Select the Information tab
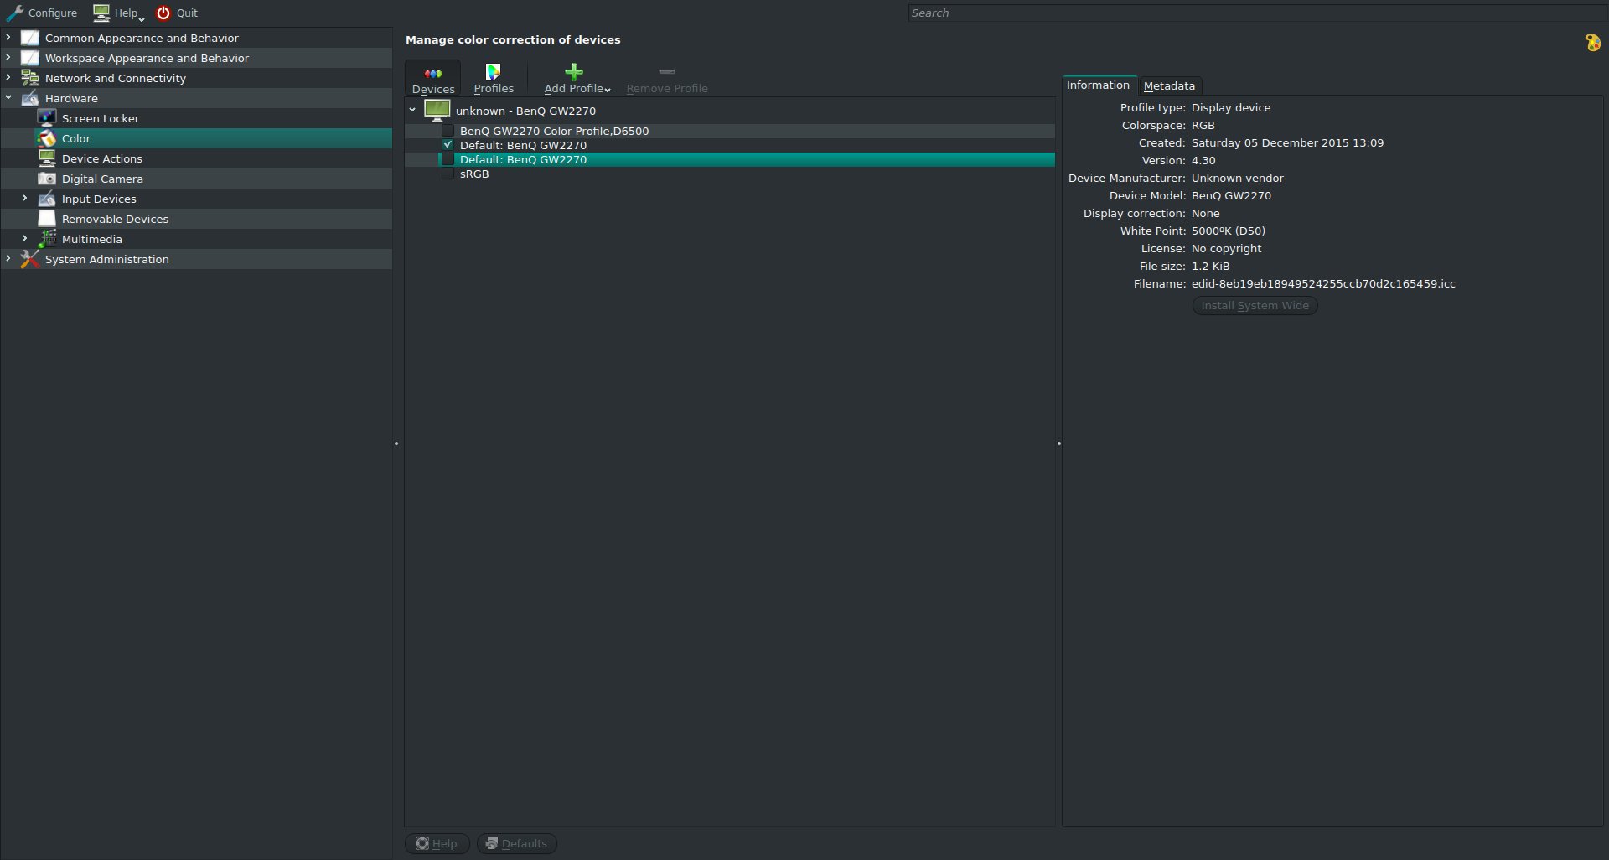The height and width of the screenshot is (860, 1609). [1098, 85]
